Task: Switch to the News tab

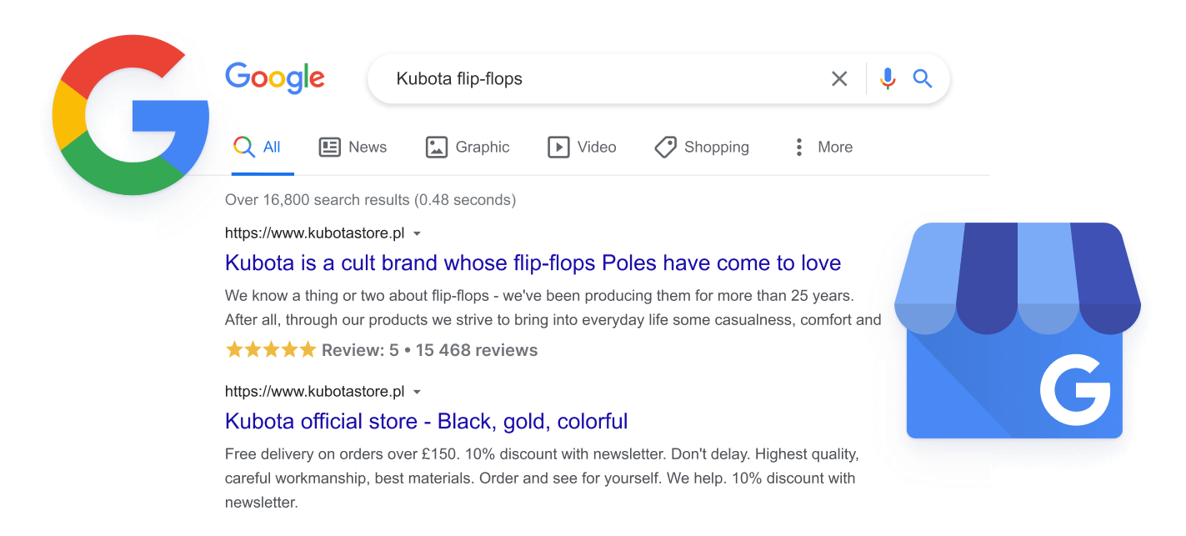Action: click(353, 148)
